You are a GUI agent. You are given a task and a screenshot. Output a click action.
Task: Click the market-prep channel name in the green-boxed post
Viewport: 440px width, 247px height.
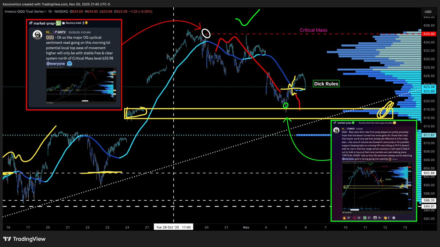point(344,123)
